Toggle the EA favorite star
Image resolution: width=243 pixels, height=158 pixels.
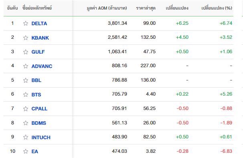pyautogui.click(x=26, y=151)
